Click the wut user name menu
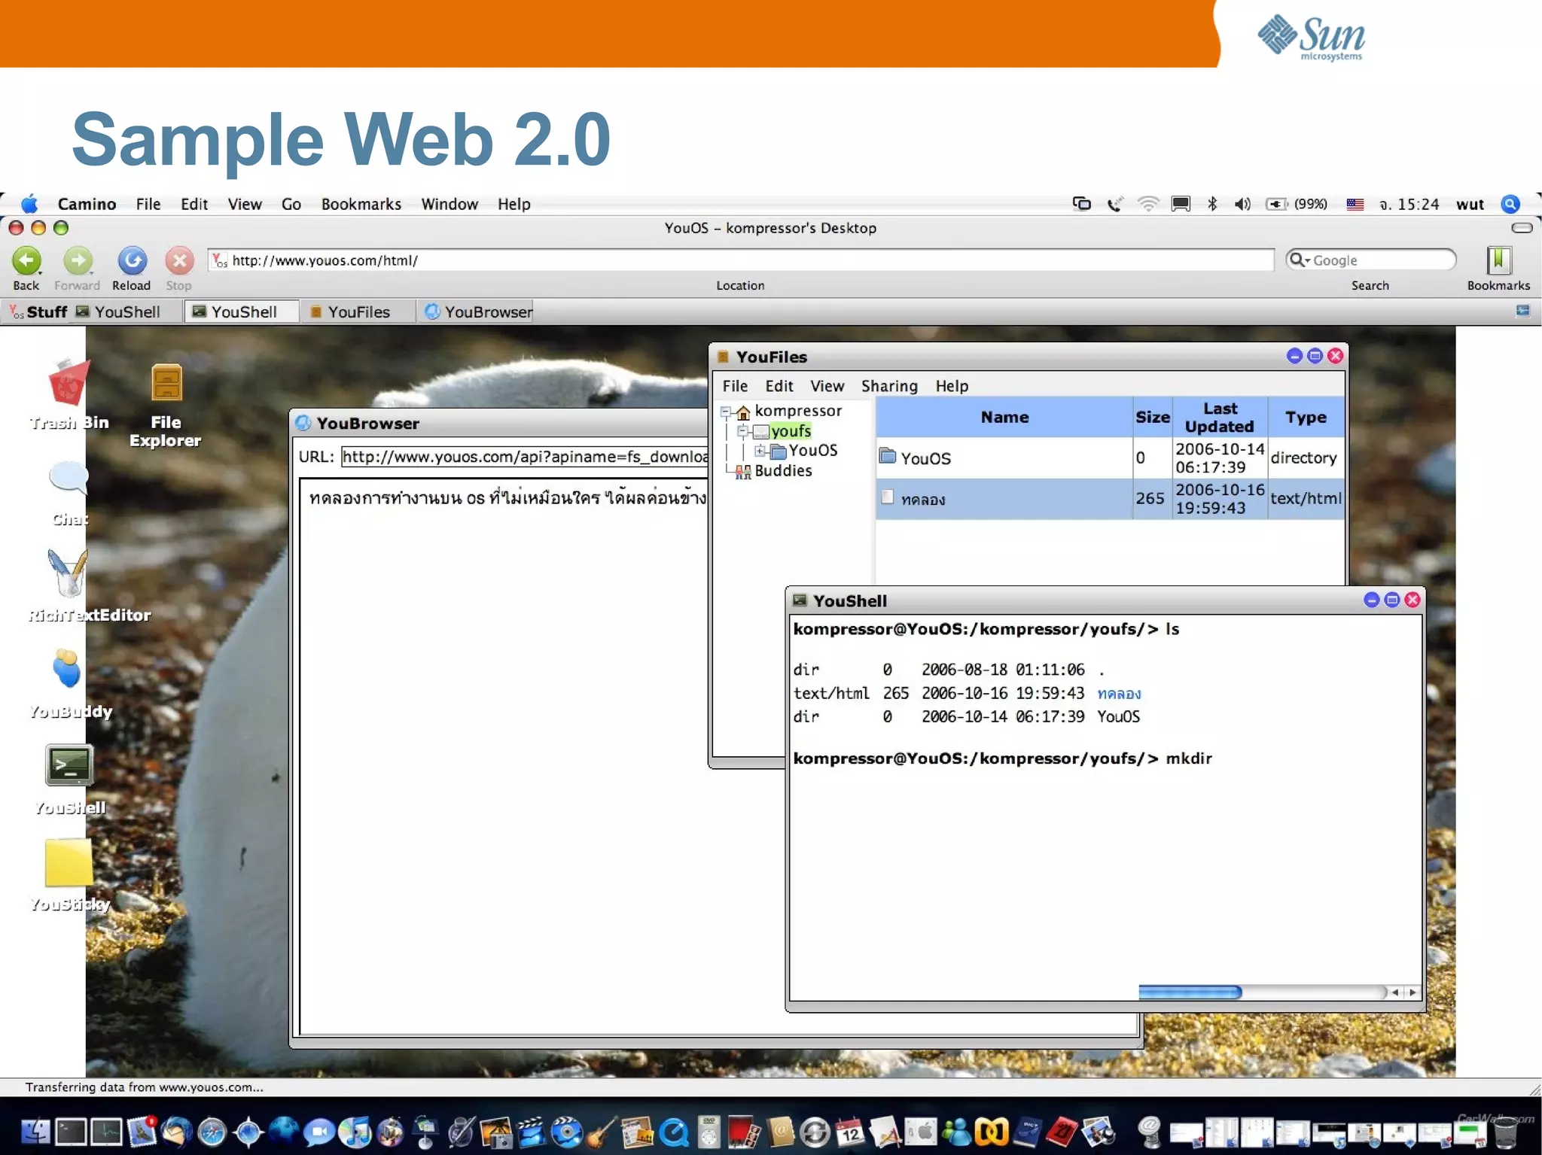 click(1469, 204)
